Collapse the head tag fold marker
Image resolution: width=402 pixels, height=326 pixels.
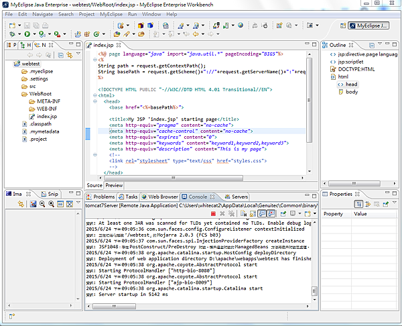tap(95, 101)
